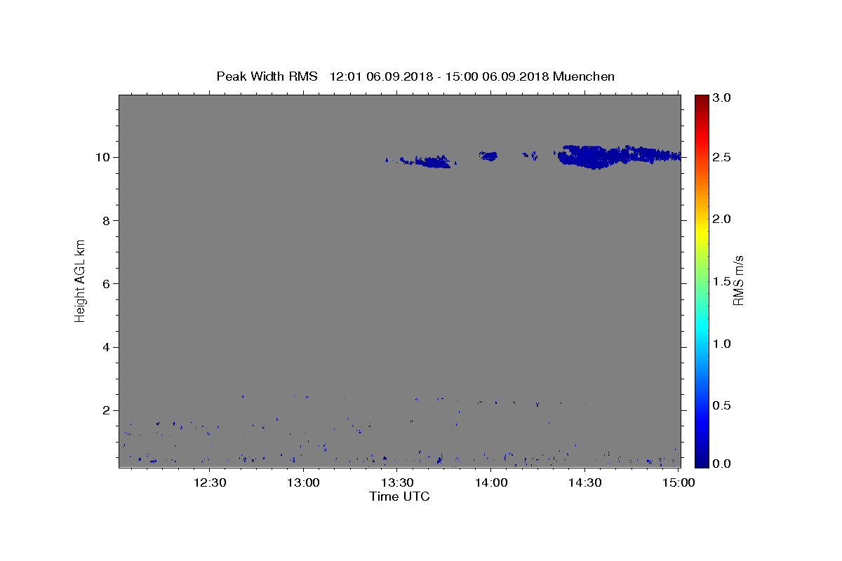
Task: Click the small cloud echo near 14:00
Action: [488, 156]
